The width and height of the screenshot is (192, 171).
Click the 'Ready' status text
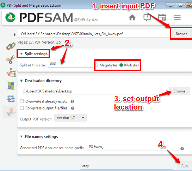85,166
